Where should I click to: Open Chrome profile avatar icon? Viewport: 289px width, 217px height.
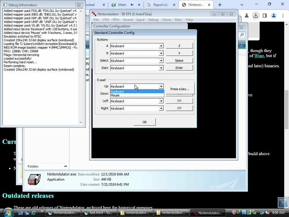[274, 16]
